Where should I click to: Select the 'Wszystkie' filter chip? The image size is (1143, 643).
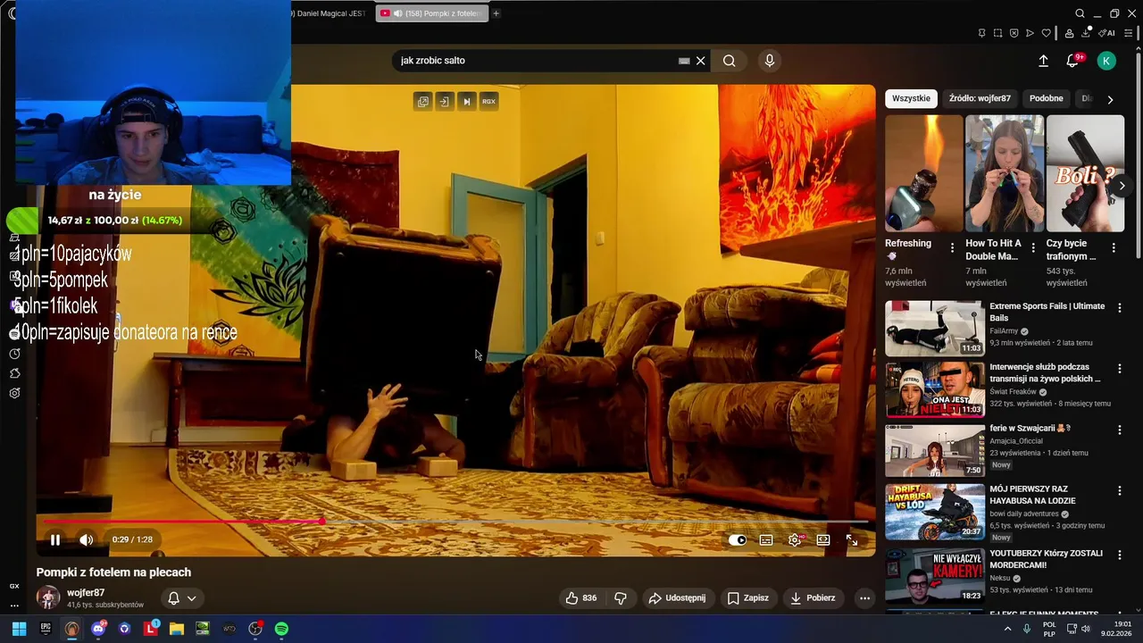click(x=911, y=98)
